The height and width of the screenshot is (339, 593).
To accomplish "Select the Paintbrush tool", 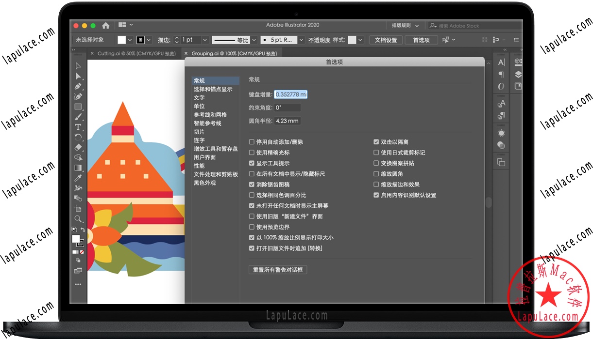I will pos(78,117).
